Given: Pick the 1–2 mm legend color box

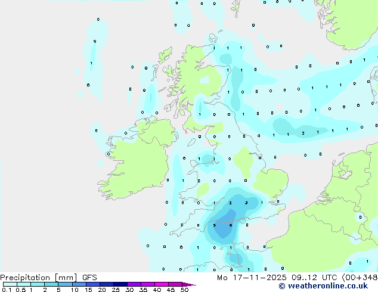Looking at the screenshot, I should point(38,284).
